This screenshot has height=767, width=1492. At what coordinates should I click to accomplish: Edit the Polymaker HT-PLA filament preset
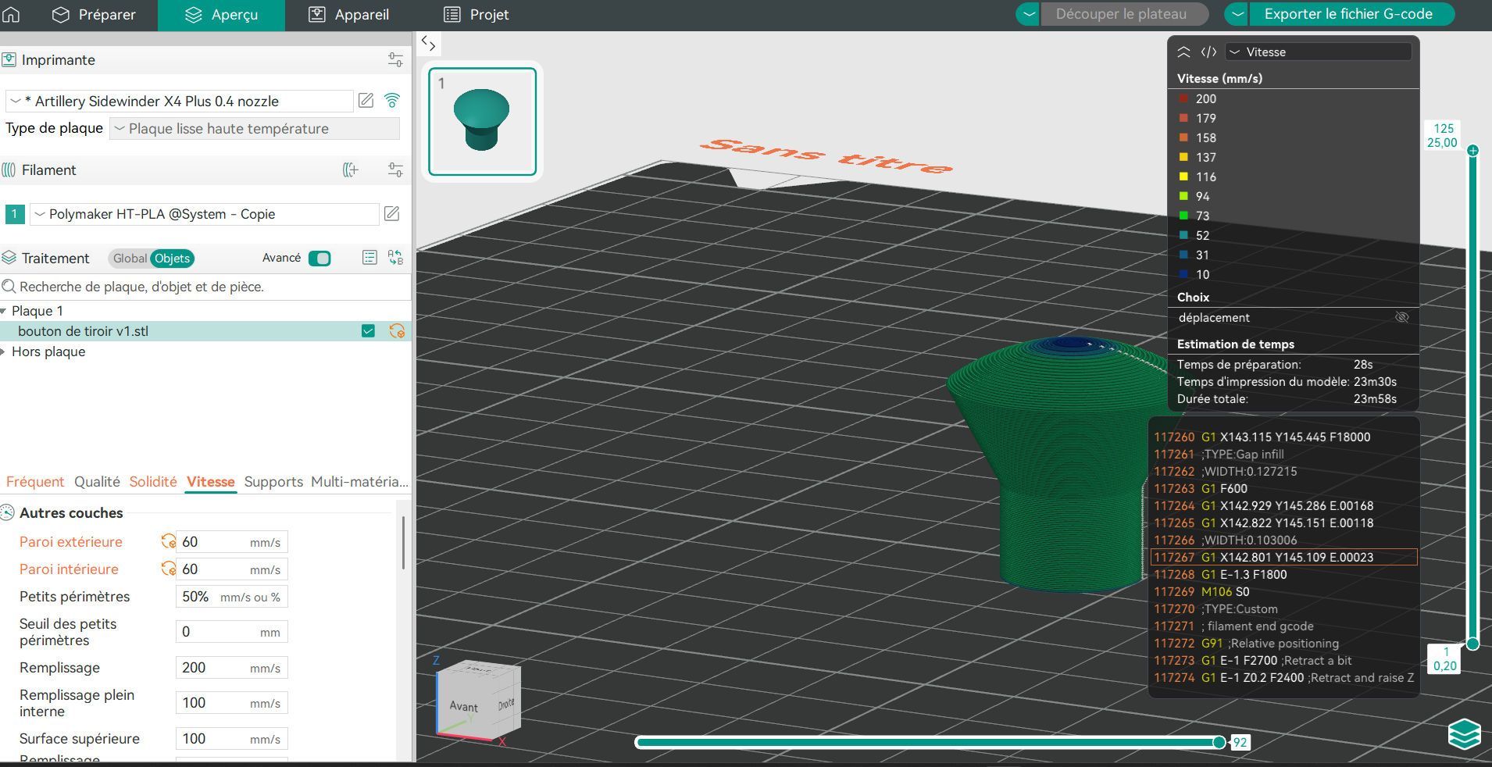391,213
